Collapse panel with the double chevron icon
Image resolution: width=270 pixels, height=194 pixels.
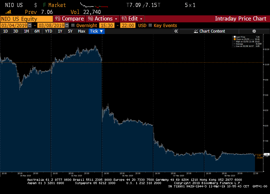(x=176, y=31)
